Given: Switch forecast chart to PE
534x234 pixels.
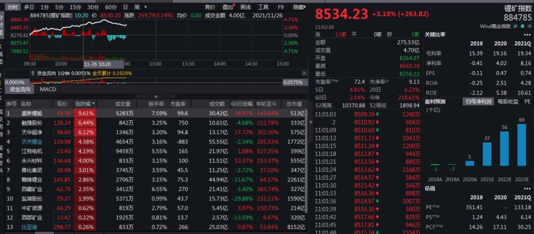Looking at the screenshot, I should [527, 101].
